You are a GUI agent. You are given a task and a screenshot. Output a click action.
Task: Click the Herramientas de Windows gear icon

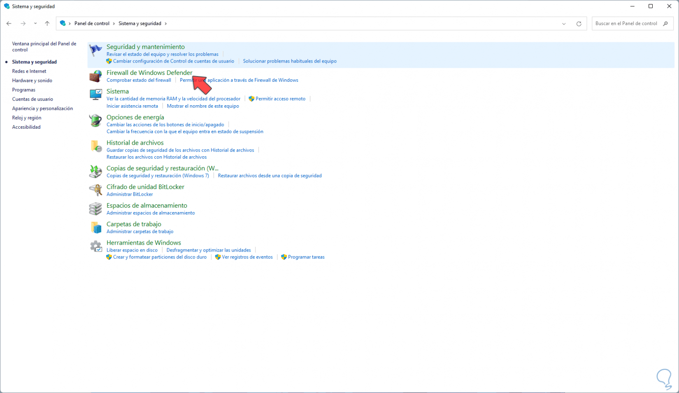(x=95, y=246)
